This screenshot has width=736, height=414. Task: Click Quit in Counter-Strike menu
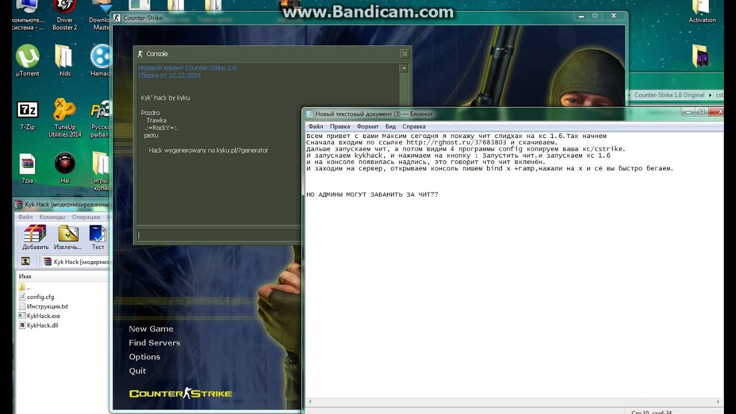[137, 371]
